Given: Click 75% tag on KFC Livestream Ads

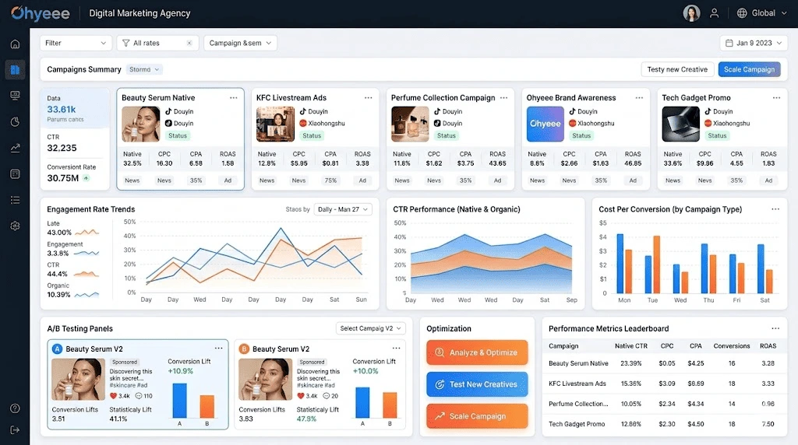Looking at the screenshot, I should (330, 180).
